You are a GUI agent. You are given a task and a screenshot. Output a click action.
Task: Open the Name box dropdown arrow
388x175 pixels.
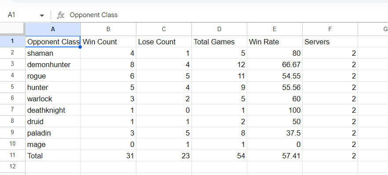(42, 15)
